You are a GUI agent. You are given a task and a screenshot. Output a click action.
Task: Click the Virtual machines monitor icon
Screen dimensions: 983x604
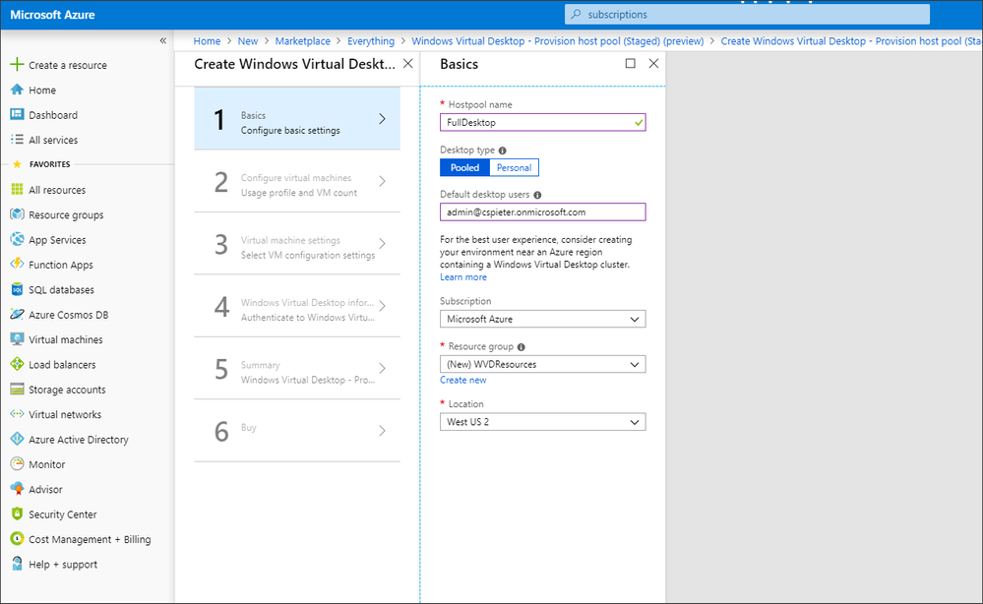(17, 339)
